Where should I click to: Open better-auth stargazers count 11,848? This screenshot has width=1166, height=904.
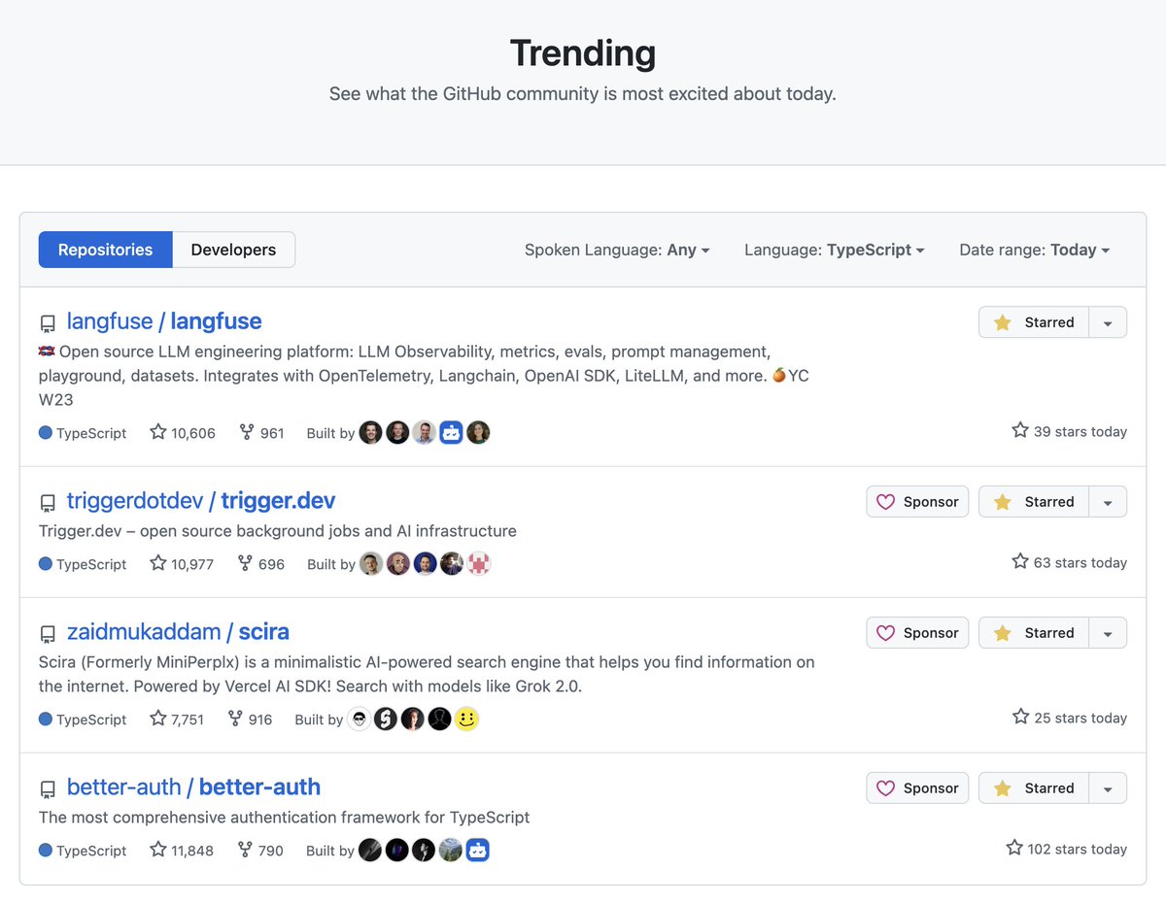point(182,850)
